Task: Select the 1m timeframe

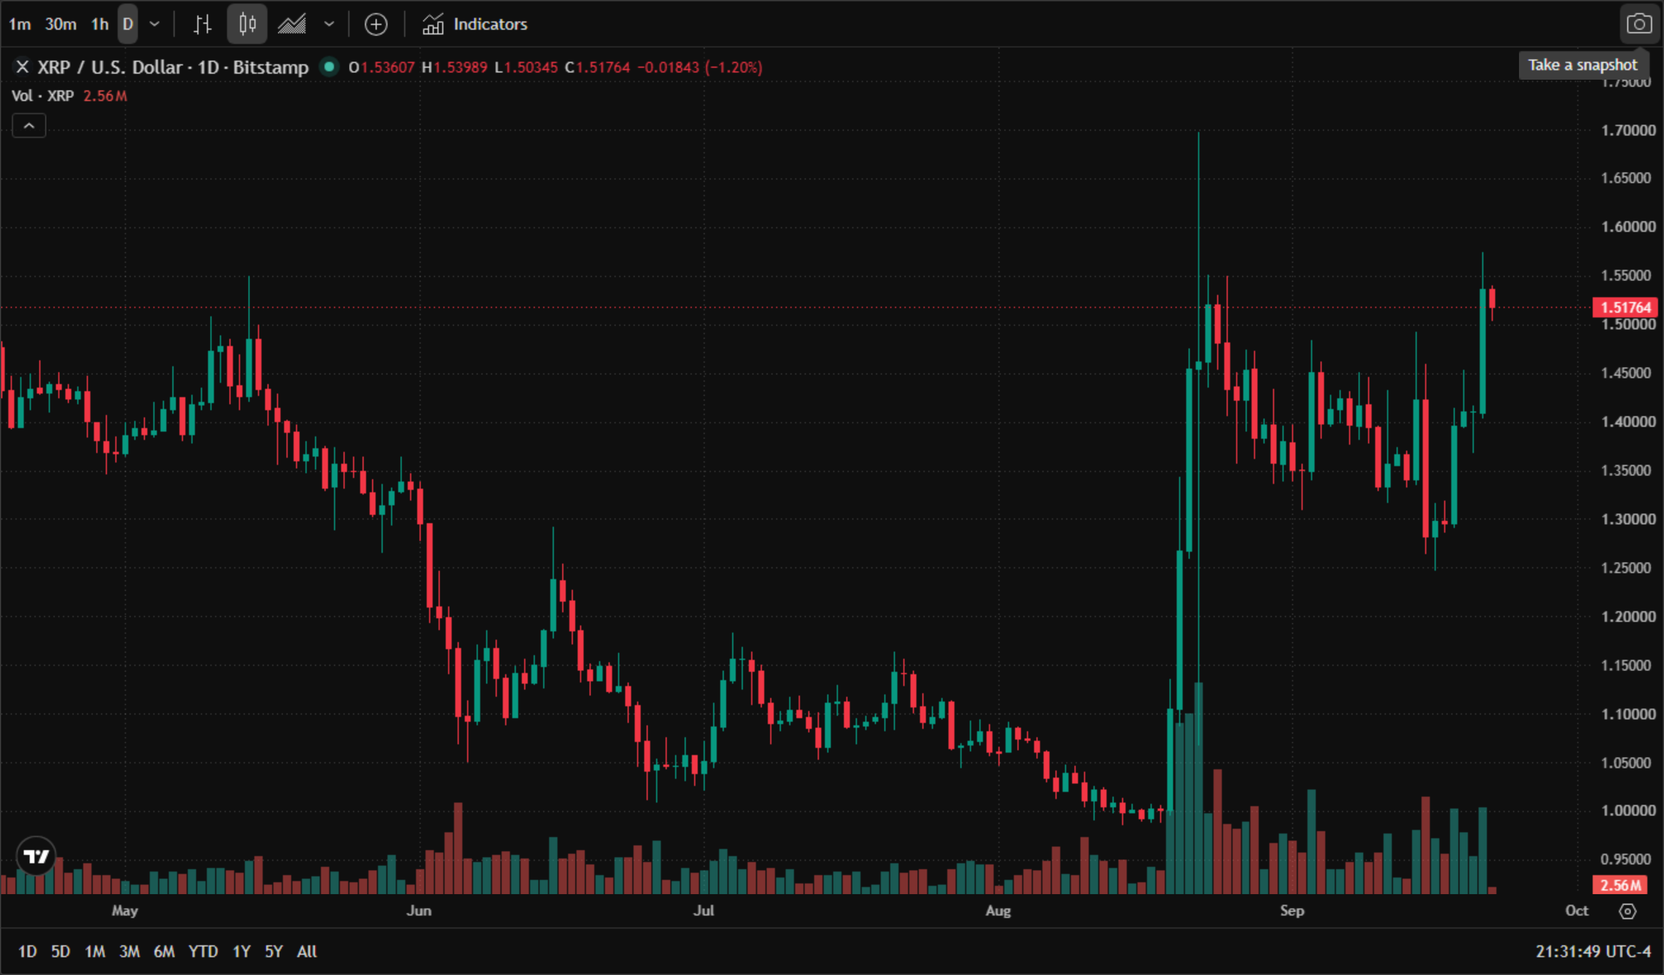Action: pos(20,24)
